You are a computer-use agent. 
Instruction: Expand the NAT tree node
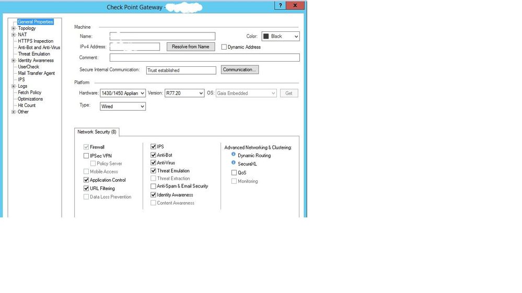point(13,34)
